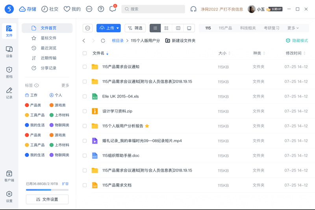The image size is (315, 210).
Task: Open the 存储 storage tab
Action: [28, 9]
